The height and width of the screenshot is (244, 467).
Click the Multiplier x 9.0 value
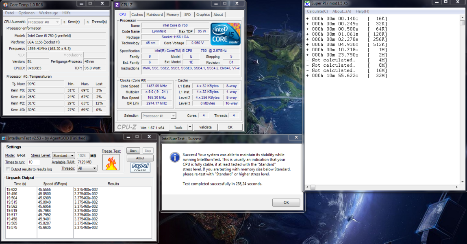[x=156, y=92]
